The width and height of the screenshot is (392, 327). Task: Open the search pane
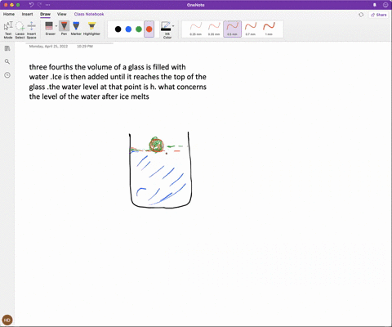pyautogui.click(x=7, y=61)
